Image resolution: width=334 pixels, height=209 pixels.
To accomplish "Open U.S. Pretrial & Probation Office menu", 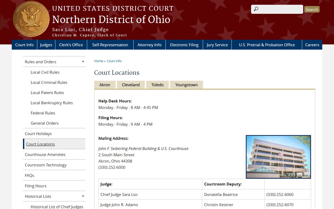I will [267, 45].
